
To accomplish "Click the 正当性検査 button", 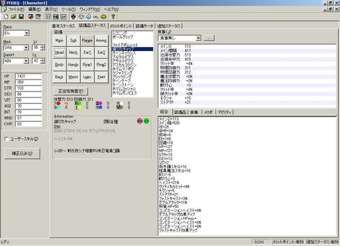I will [71, 91].
